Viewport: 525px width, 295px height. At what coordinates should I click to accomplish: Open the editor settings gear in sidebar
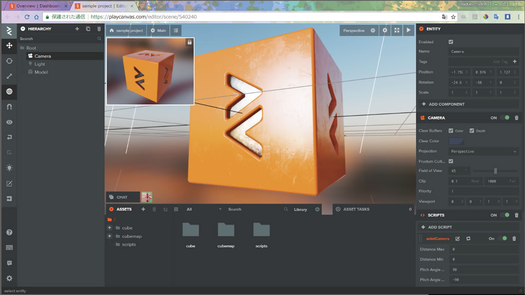[9, 278]
